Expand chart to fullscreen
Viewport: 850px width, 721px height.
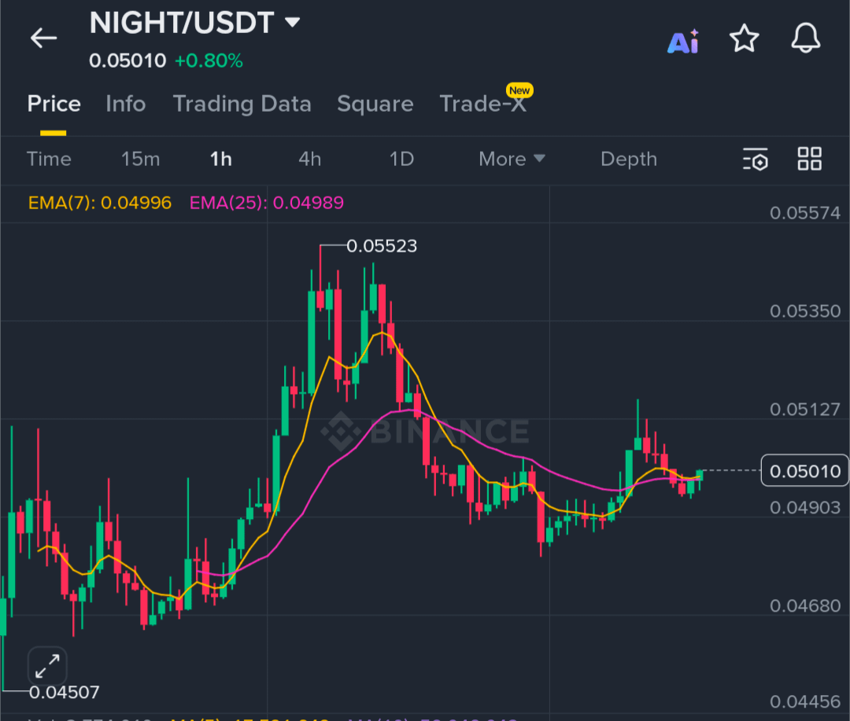point(47,666)
